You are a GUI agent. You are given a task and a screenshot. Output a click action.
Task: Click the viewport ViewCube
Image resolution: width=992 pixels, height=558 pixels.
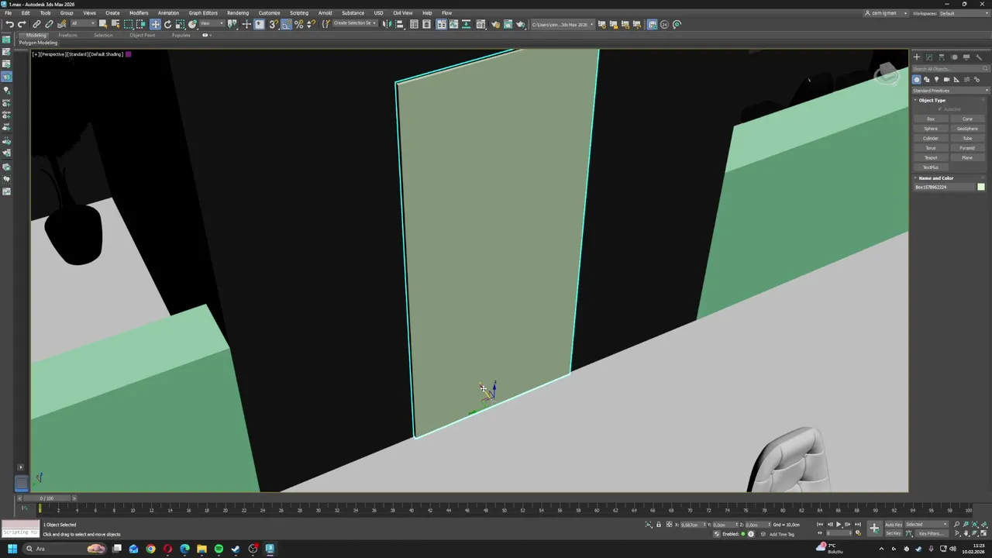point(887,74)
